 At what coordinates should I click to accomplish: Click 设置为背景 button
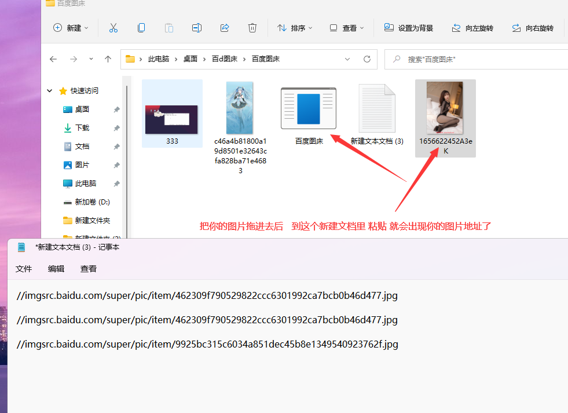pos(409,28)
